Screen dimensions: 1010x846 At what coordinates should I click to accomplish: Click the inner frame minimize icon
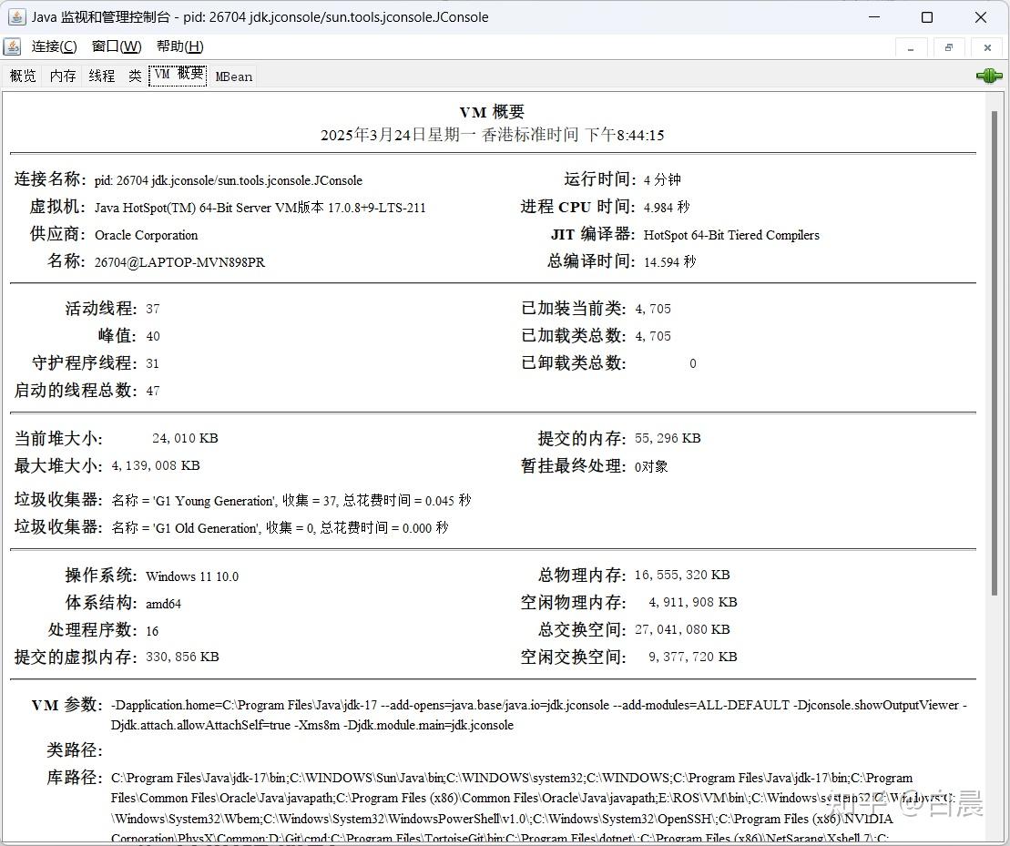(x=912, y=46)
